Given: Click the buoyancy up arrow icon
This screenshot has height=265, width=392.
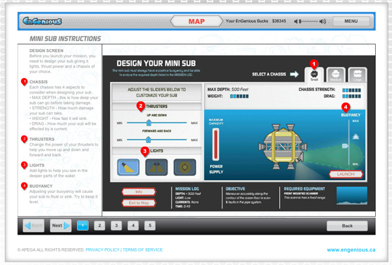Looking at the screenshot, I should coord(356,136).
